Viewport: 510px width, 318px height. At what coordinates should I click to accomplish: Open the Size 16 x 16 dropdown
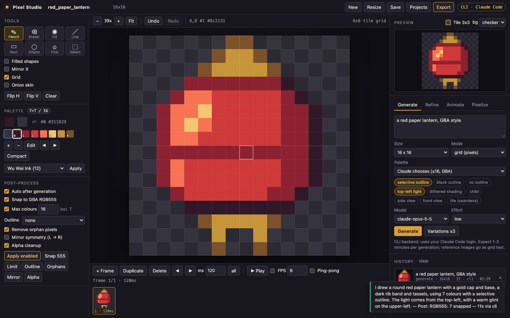[421, 153]
